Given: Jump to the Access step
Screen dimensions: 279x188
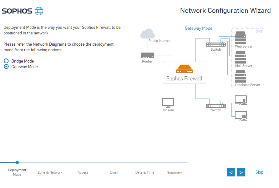Looking at the screenshot, I should 83,172.
